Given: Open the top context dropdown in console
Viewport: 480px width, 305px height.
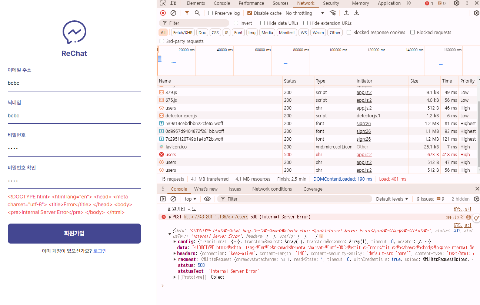Looking at the screenshot, I should tap(190, 199).
